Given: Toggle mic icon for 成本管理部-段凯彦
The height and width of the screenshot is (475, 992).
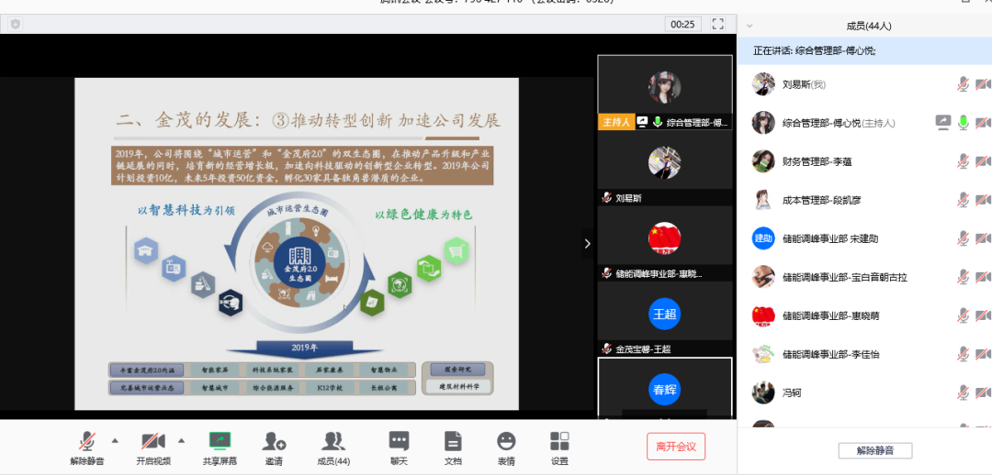Looking at the screenshot, I should click(963, 200).
